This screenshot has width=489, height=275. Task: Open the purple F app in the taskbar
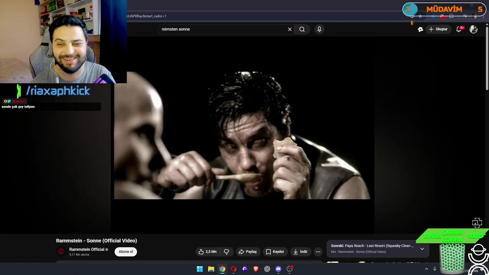(245, 269)
